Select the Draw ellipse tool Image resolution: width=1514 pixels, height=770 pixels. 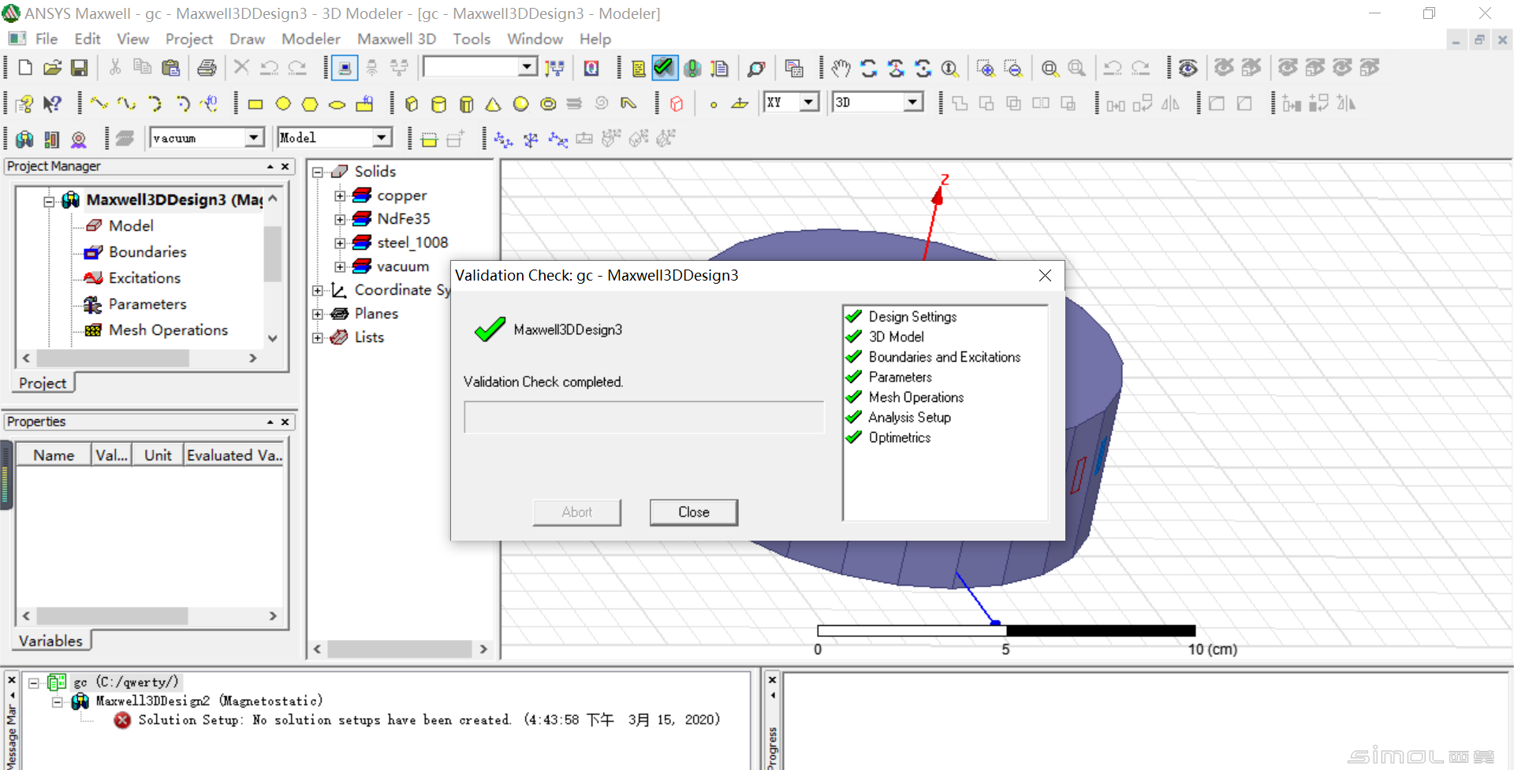[337, 103]
